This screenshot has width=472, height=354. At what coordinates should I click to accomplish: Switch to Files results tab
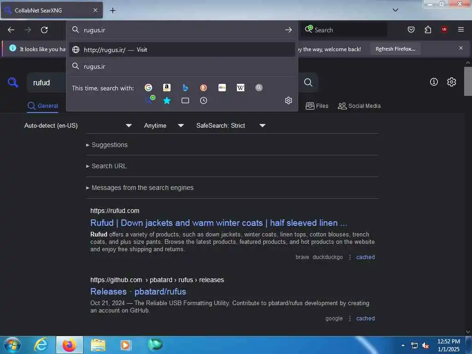[x=317, y=106]
